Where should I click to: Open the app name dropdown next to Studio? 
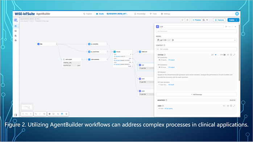click(x=118, y=14)
